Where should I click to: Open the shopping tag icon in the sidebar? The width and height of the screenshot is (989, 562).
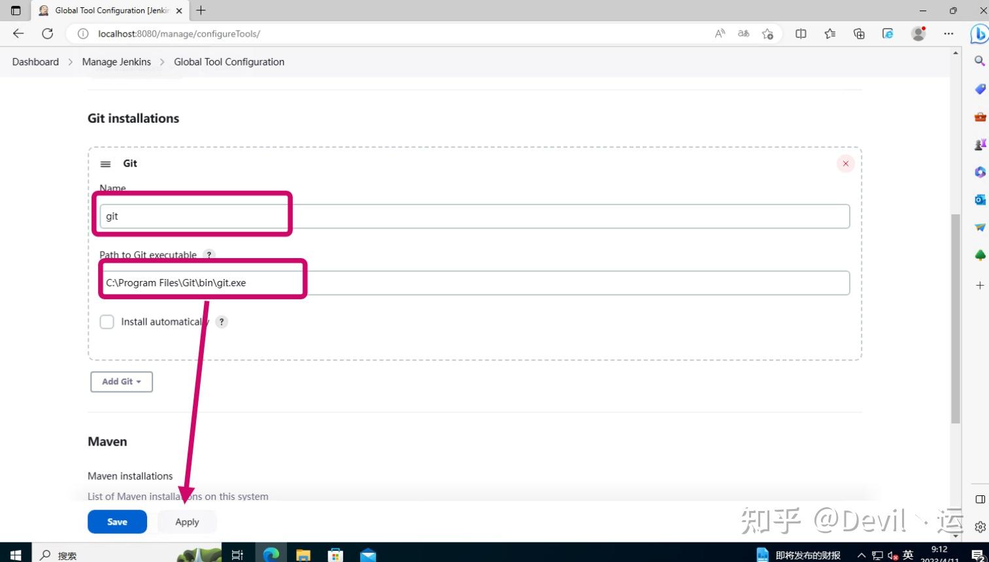point(979,89)
